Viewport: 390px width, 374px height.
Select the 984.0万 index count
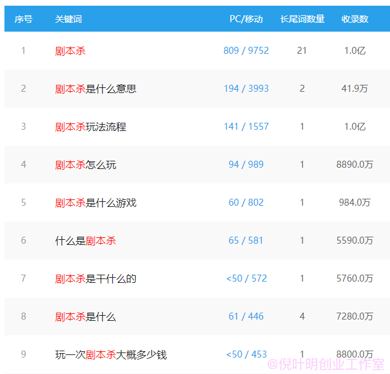click(x=354, y=203)
